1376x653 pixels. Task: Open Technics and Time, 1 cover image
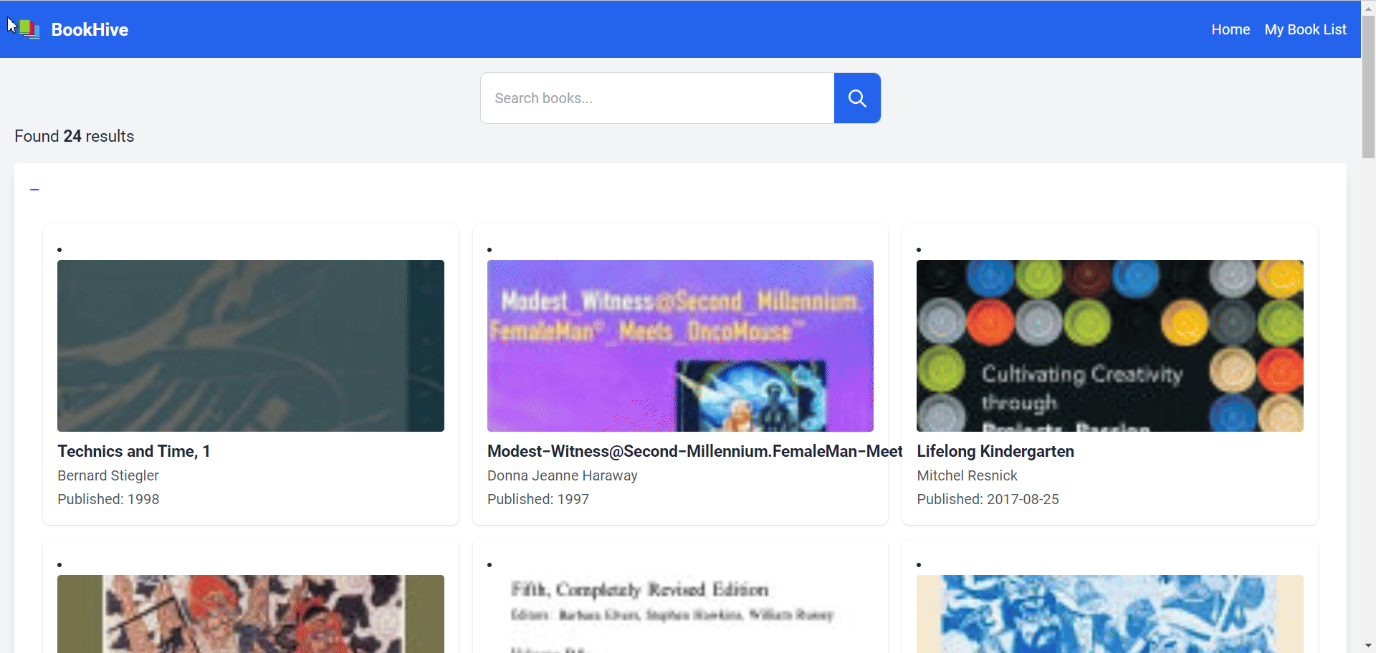(251, 346)
